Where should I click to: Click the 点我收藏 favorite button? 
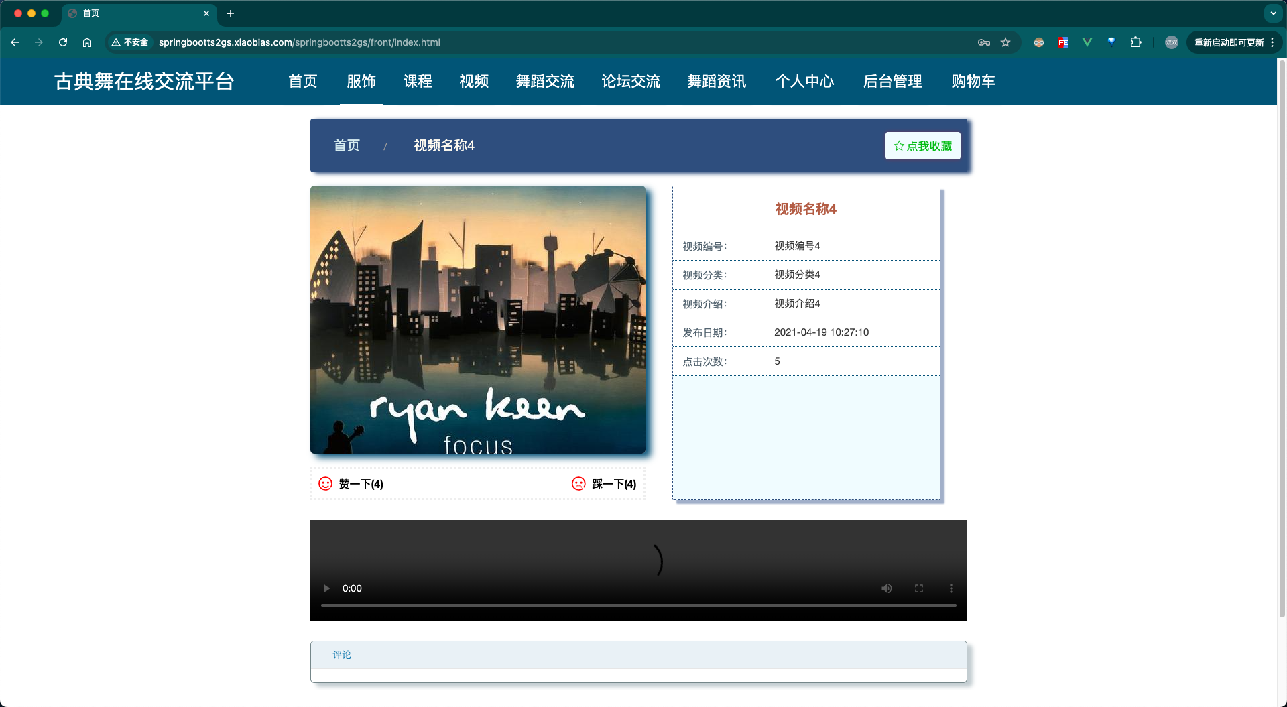pyautogui.click(x=922, y=145)
